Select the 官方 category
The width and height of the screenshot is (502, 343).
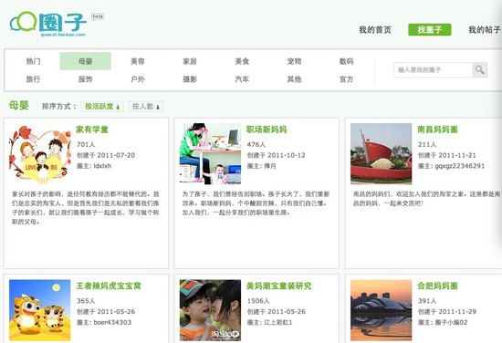[x=347, y=79]
